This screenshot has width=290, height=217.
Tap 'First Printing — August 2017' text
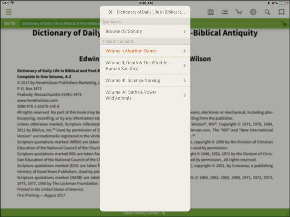[x=41, y=195]
